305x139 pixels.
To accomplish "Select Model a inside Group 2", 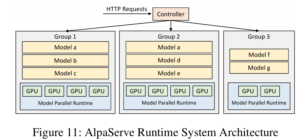I will point(169,47).
